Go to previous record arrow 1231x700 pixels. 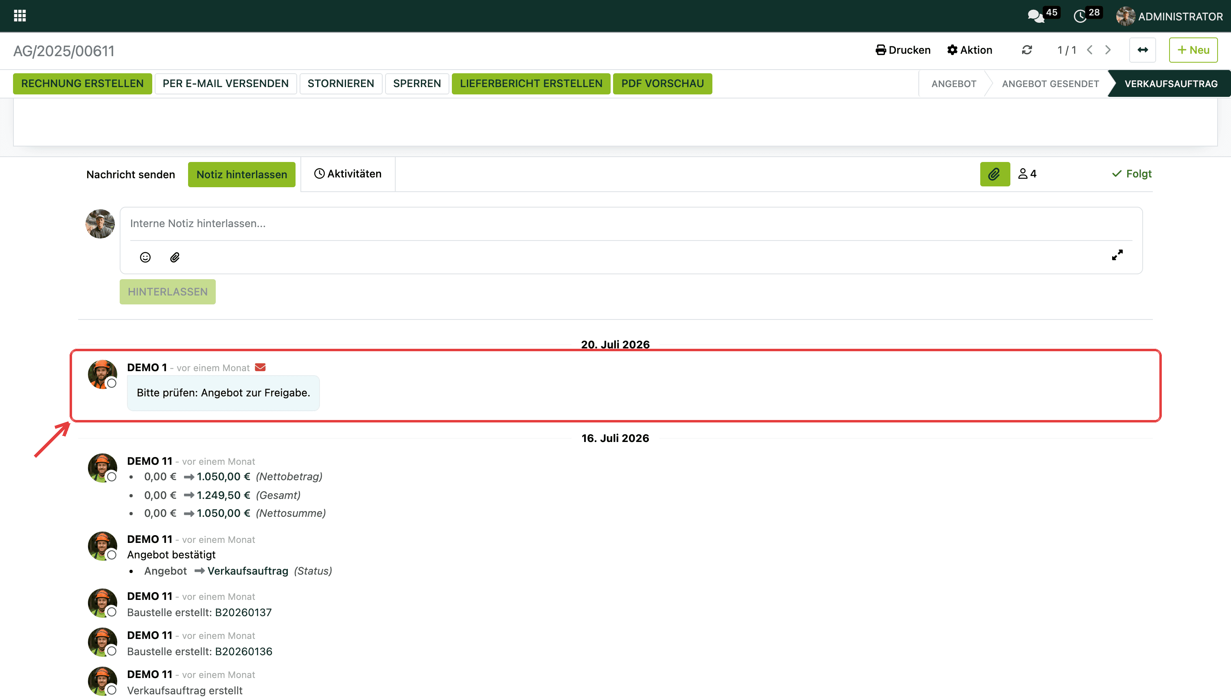[1090, 50]
